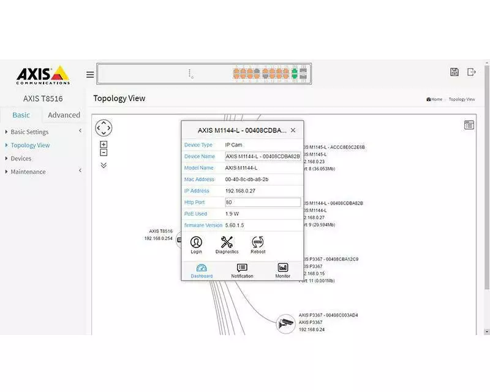This screenshot has height=392, width=490.
Task: Zoom out on the topology map
Action: tap(104, 153)
